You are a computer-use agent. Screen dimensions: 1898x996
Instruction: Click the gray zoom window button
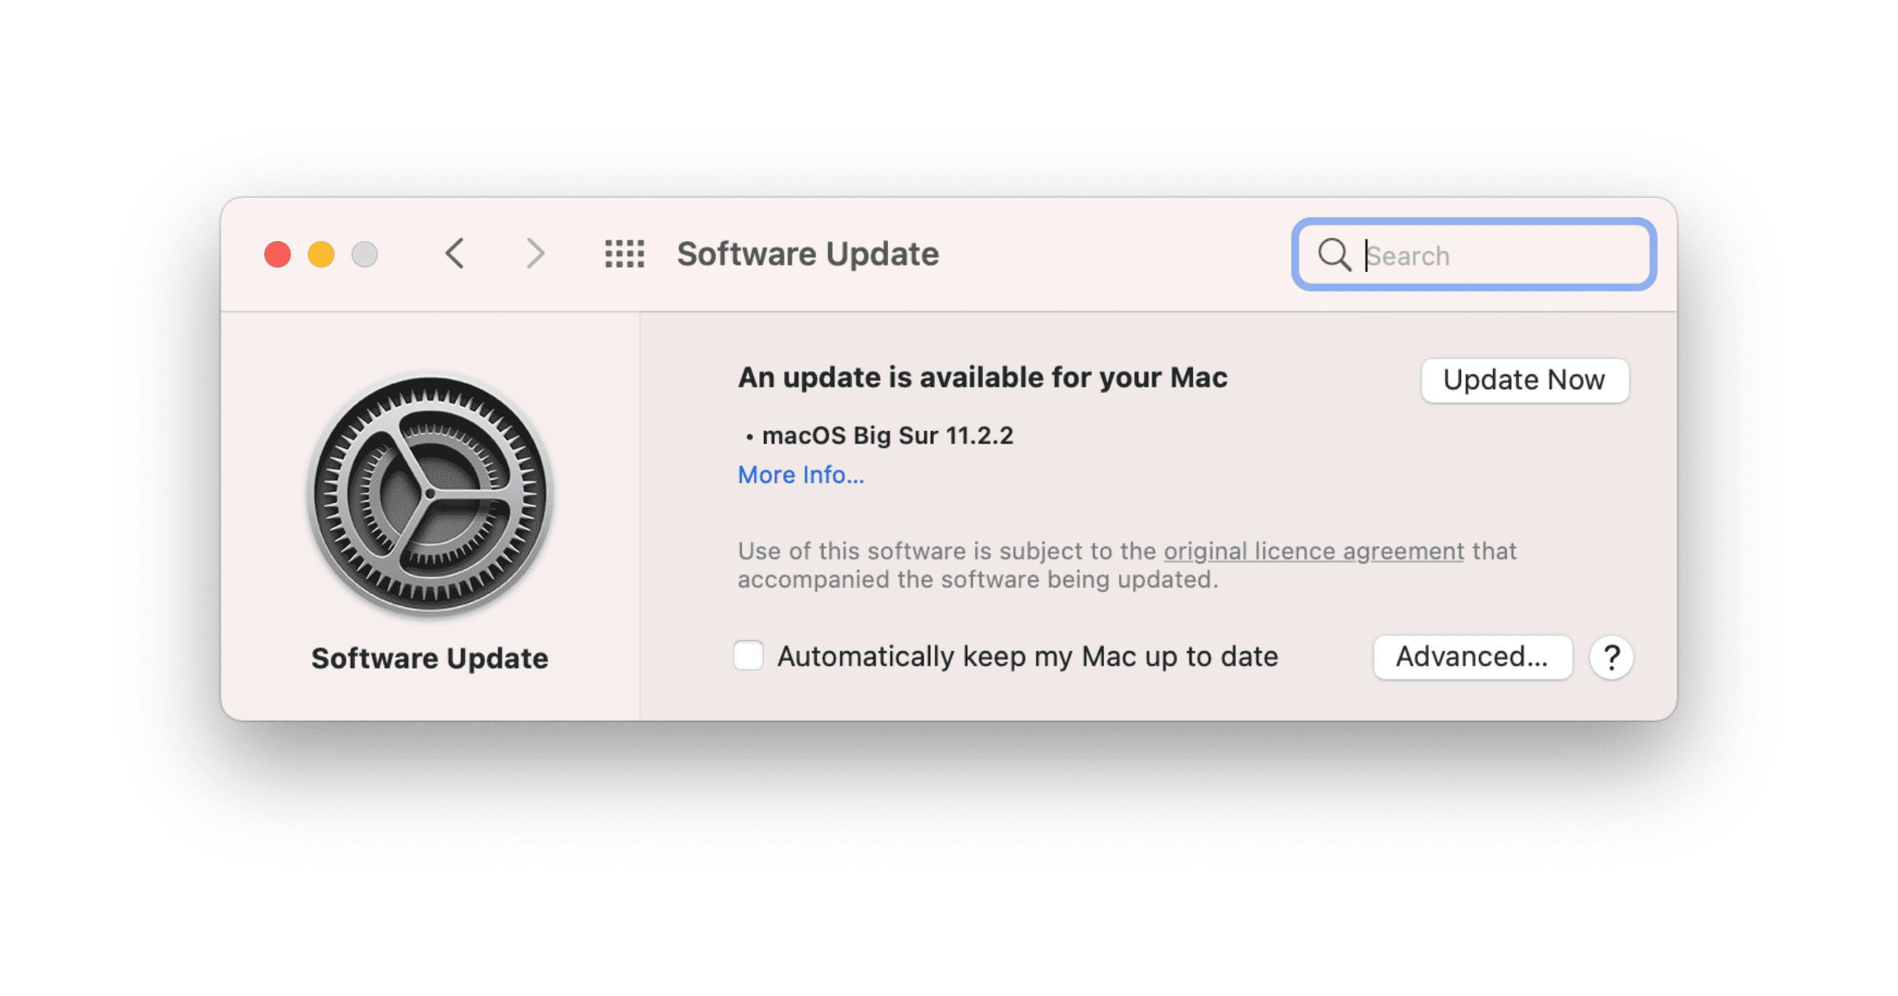click(365, 255)
